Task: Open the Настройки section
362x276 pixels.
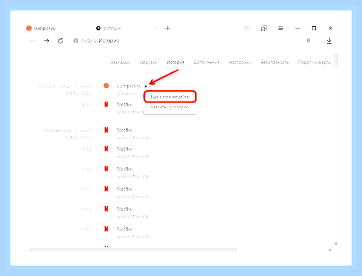Action: [x=240, y=62]
